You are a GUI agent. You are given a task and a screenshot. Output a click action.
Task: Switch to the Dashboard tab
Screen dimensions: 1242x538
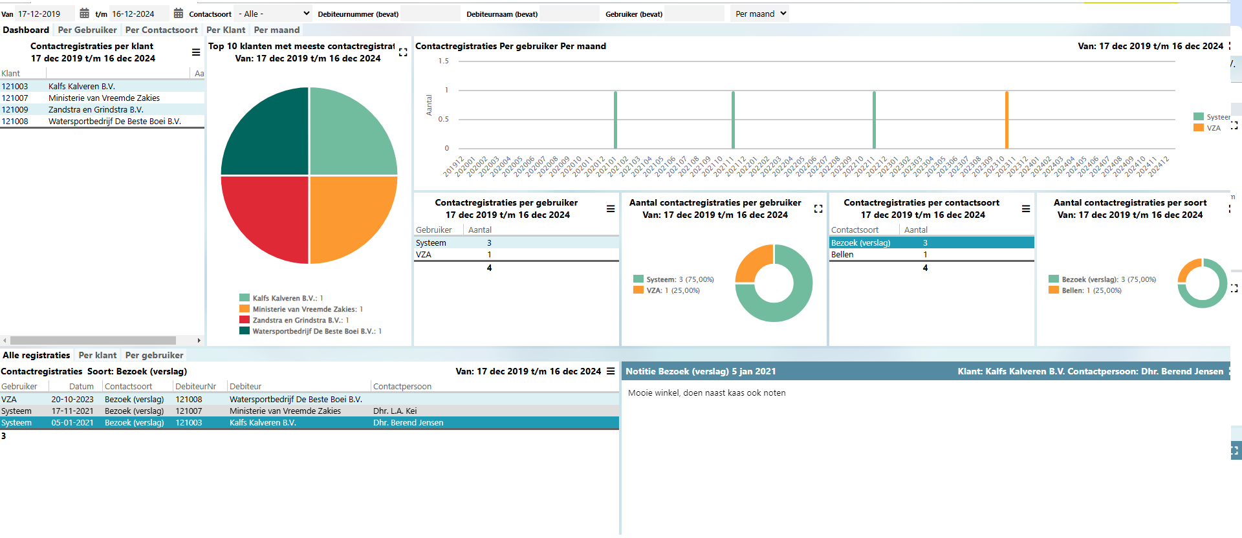(26, 30)
